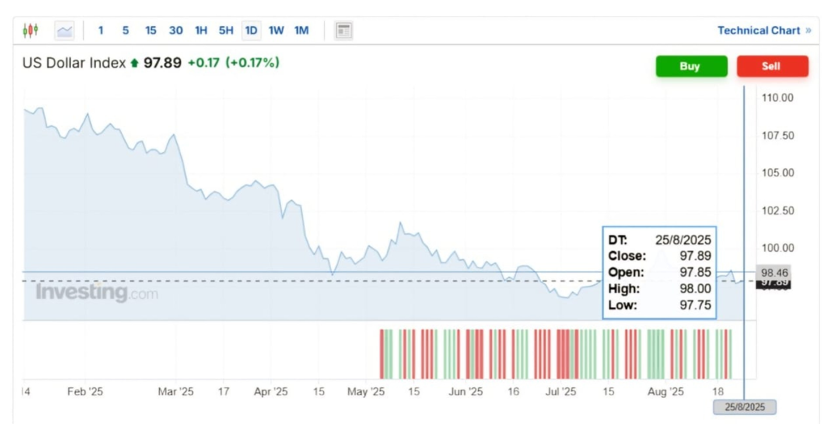840x424 pixels.
Task: Click the 98.46 price label on axis
Action: click(774, 273)
